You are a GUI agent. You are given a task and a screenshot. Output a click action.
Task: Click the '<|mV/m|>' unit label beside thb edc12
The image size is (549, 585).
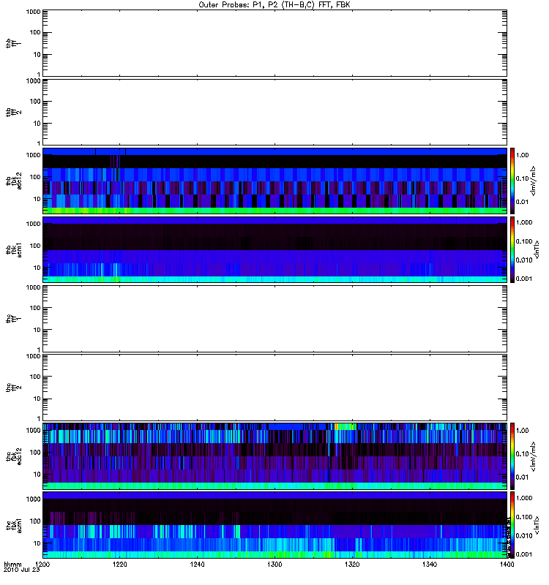click(x=534, y=181)
